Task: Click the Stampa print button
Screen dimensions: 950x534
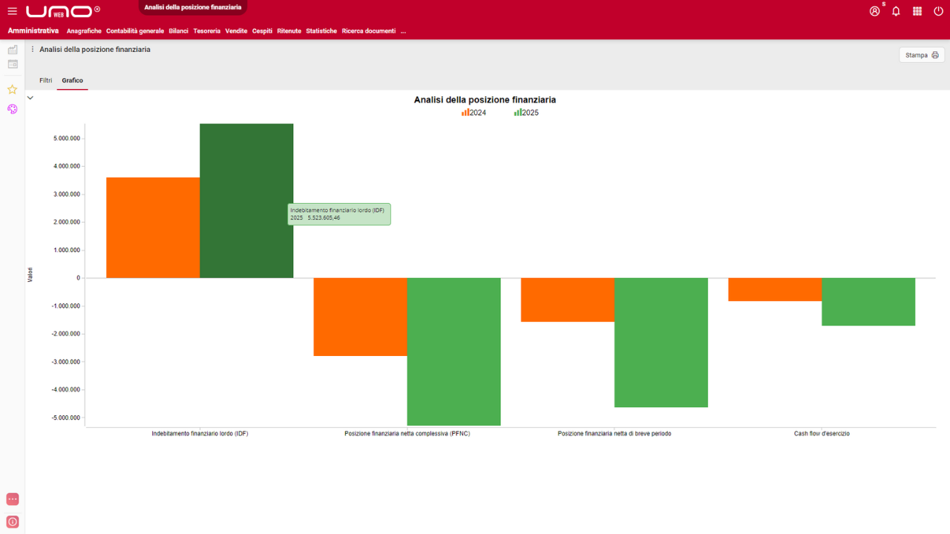Action: pos(922,55)
